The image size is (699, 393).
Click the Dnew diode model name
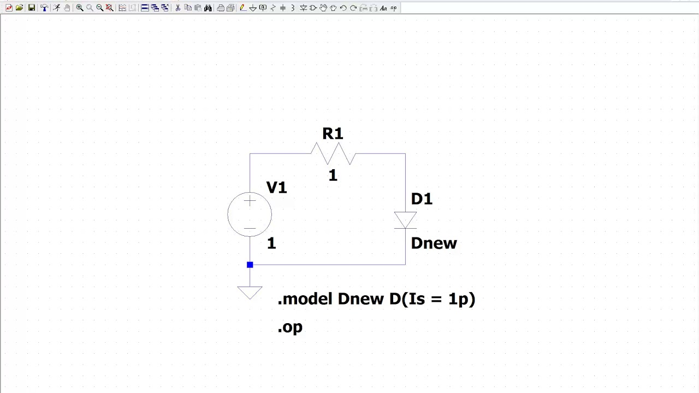coord(434,243)
